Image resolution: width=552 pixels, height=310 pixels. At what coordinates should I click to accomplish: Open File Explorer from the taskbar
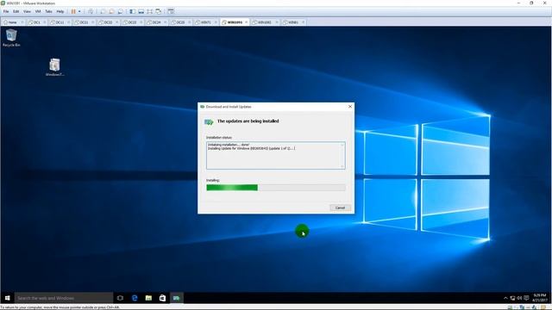click(x=148, y=298)
